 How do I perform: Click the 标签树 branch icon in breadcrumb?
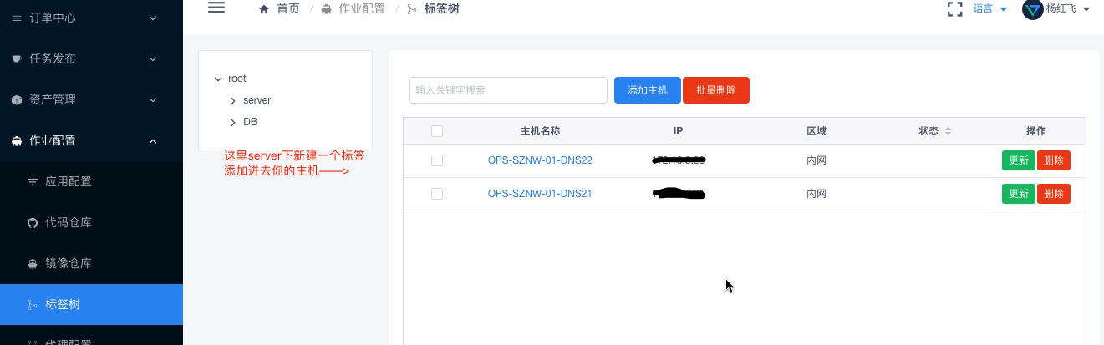click(411, 9)
